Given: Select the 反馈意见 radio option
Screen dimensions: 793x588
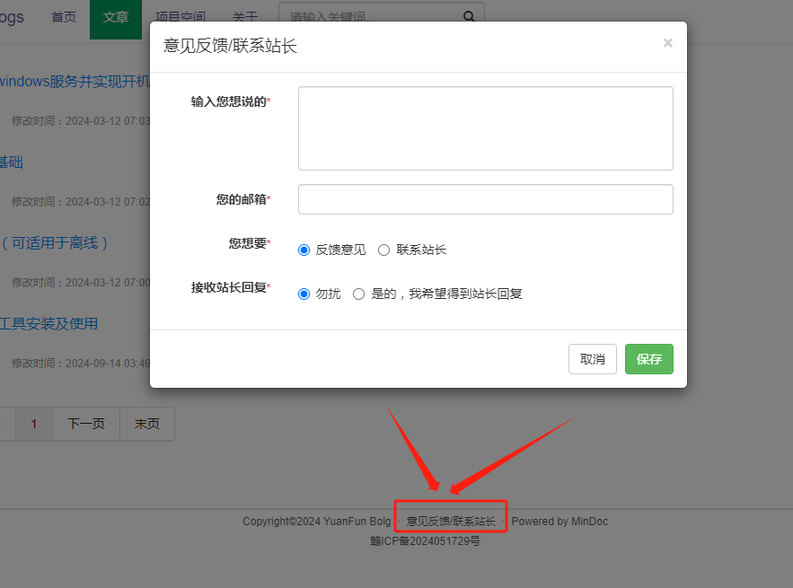Looking at the screenshot, I should tap(304, 250).
